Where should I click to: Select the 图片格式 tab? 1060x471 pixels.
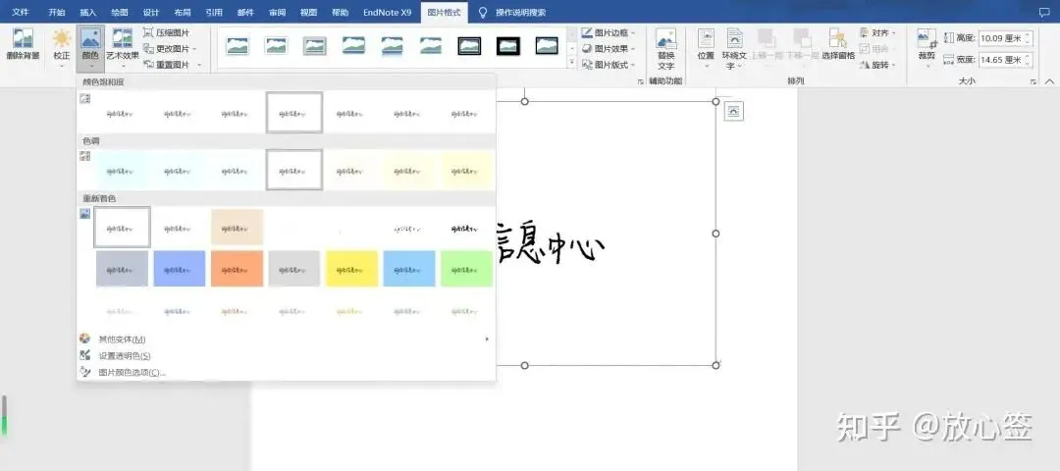click(x=444, y=12)
